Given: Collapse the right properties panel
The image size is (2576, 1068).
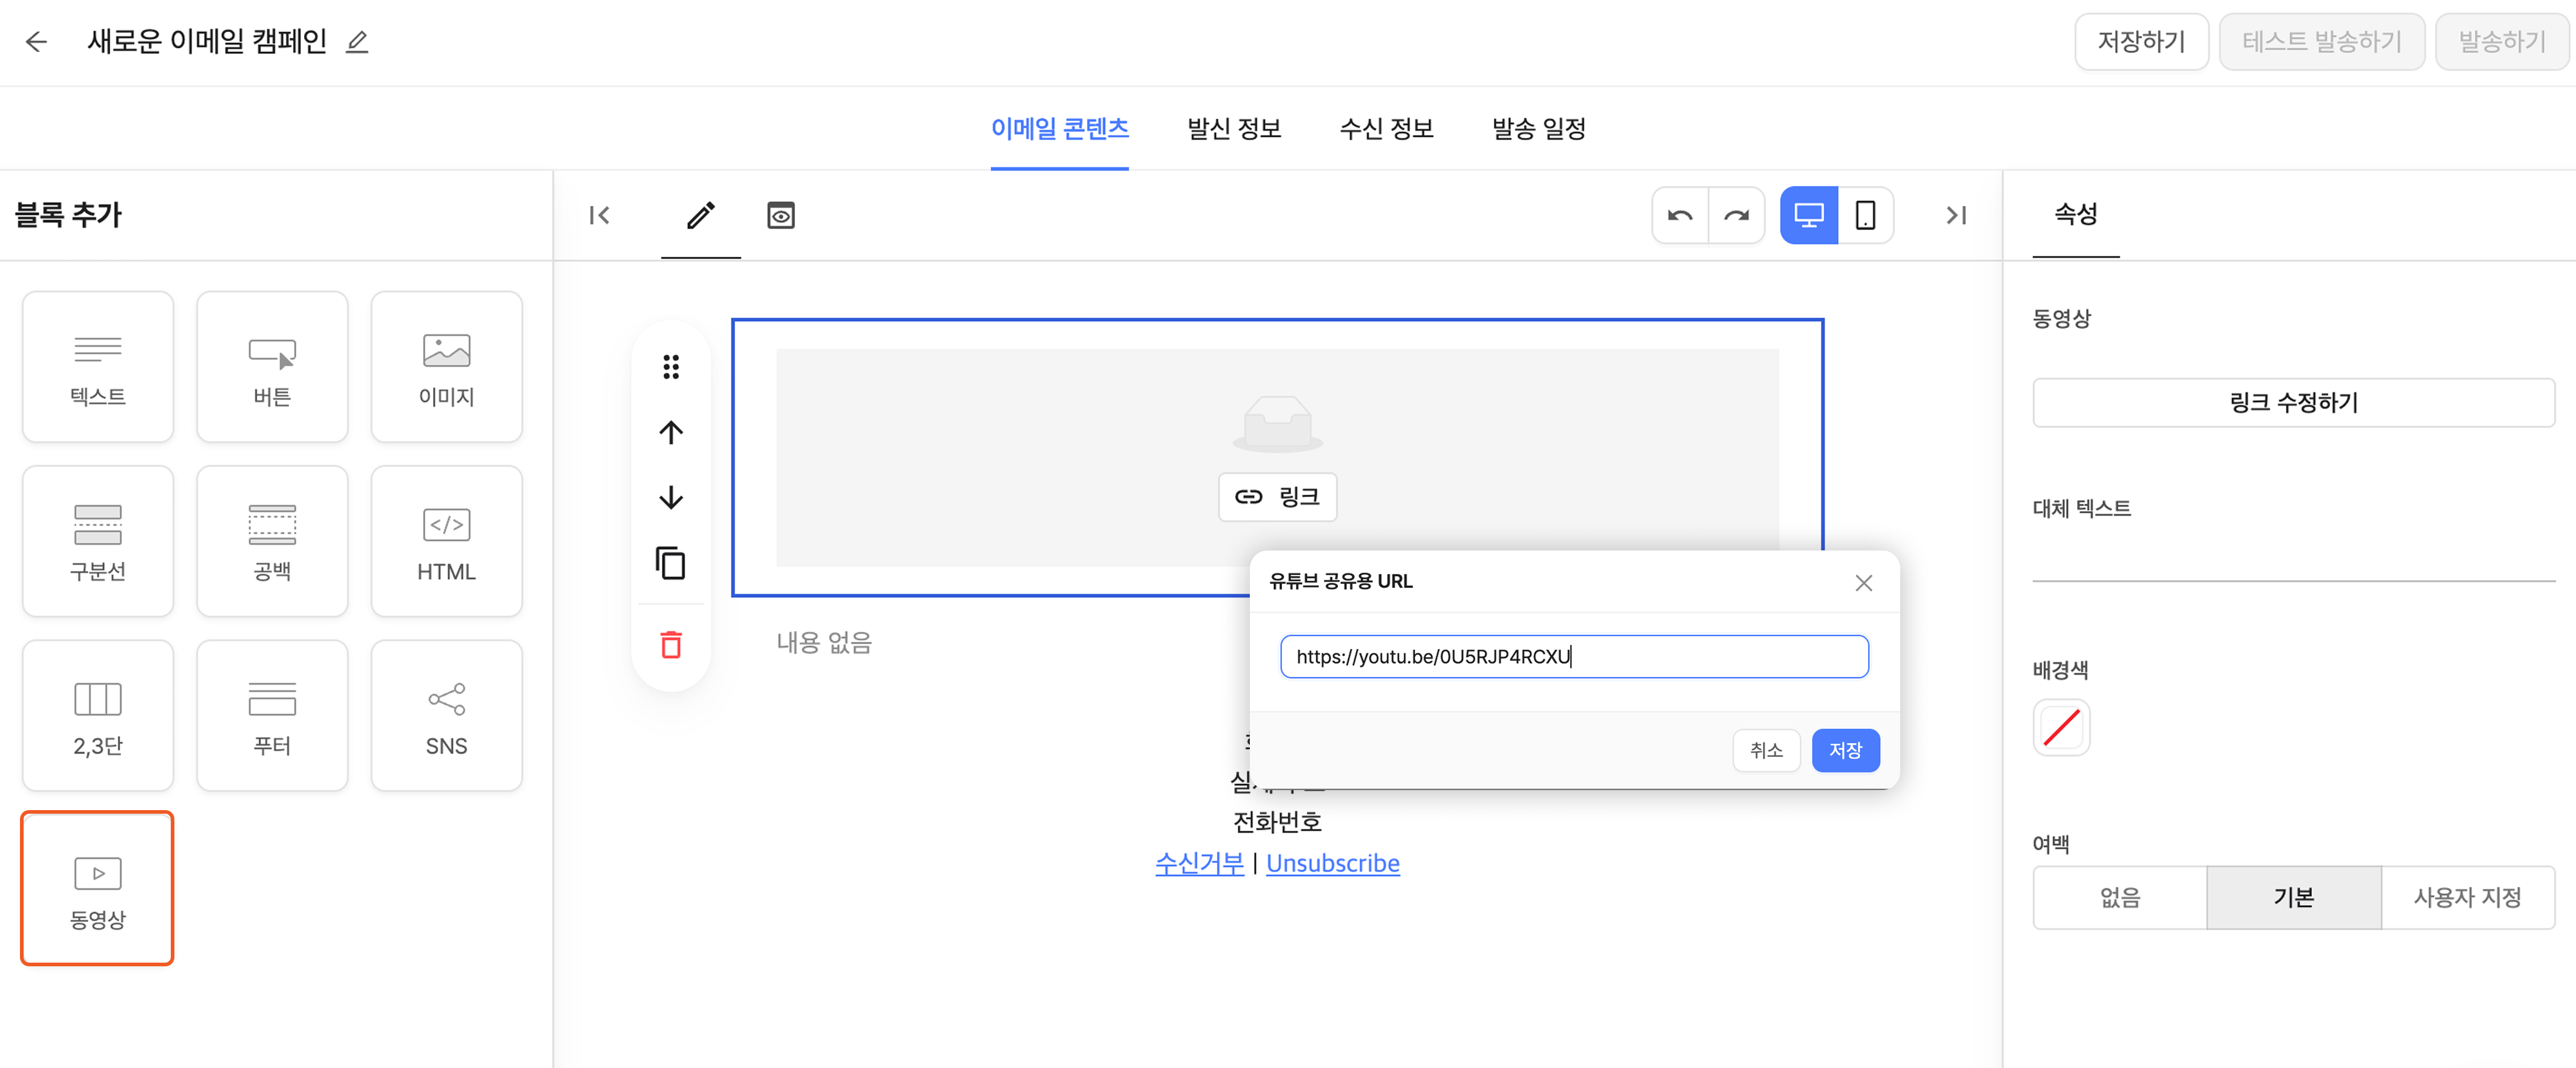Looking at the screenshot, I should (1956, 215).
